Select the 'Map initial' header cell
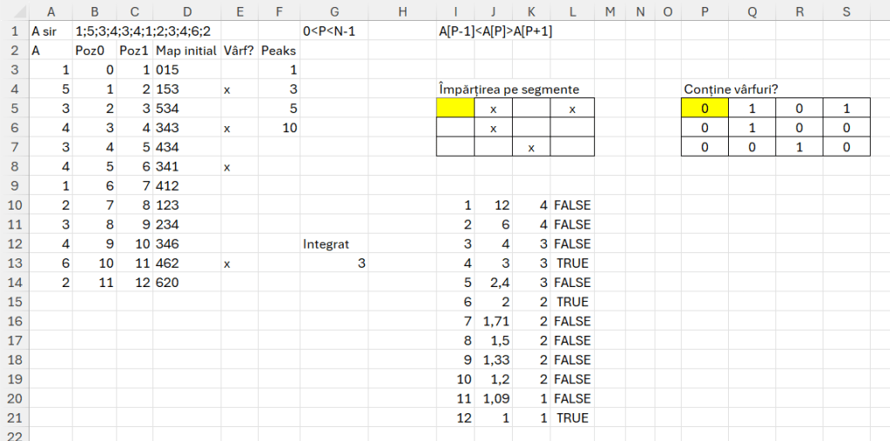 186,50
